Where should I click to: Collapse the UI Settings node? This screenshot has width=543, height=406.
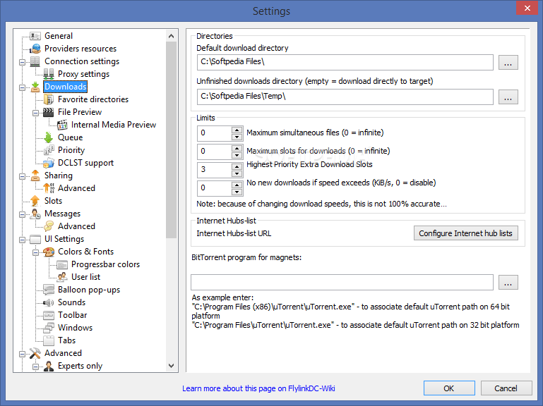pyautogui.click(x=22, y=240)
